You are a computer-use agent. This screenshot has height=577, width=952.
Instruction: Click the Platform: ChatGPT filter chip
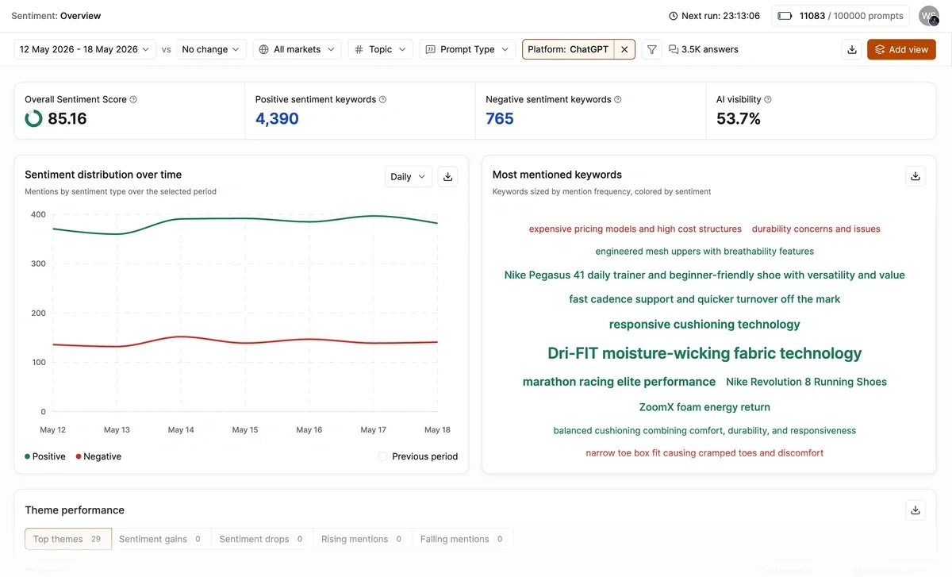568,49
